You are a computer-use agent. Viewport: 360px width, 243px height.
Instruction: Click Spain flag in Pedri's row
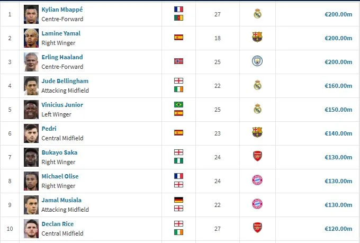(178, 133)
